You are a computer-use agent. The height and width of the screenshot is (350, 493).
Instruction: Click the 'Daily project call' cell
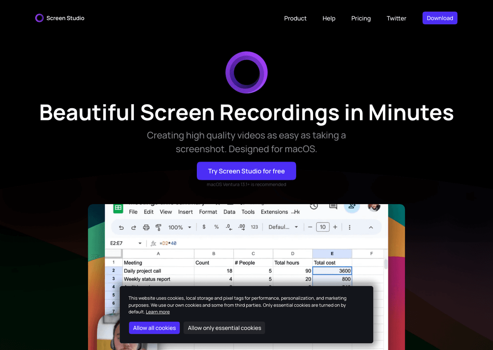click(x=158, y=271)
